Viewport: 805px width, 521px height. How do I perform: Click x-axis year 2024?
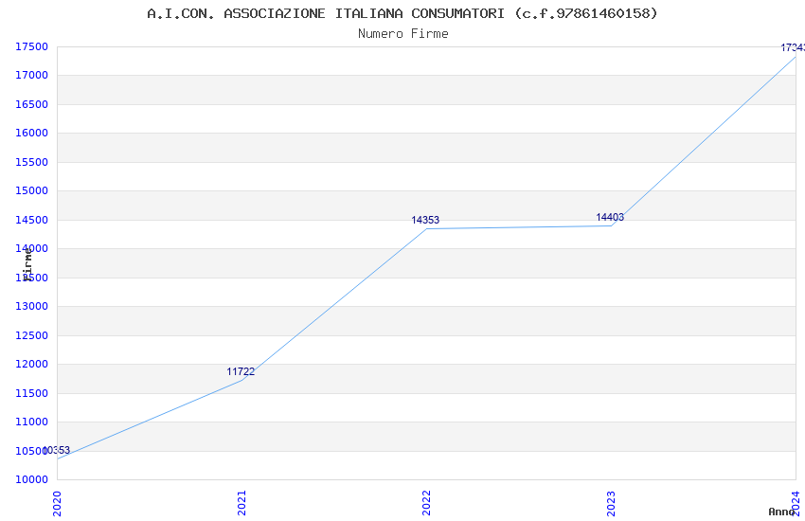[796, 503]
